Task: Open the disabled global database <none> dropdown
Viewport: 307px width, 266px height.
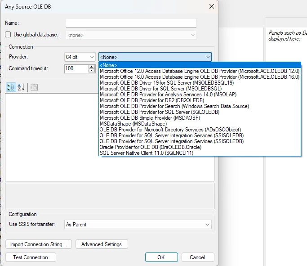Action: [131, 35]
